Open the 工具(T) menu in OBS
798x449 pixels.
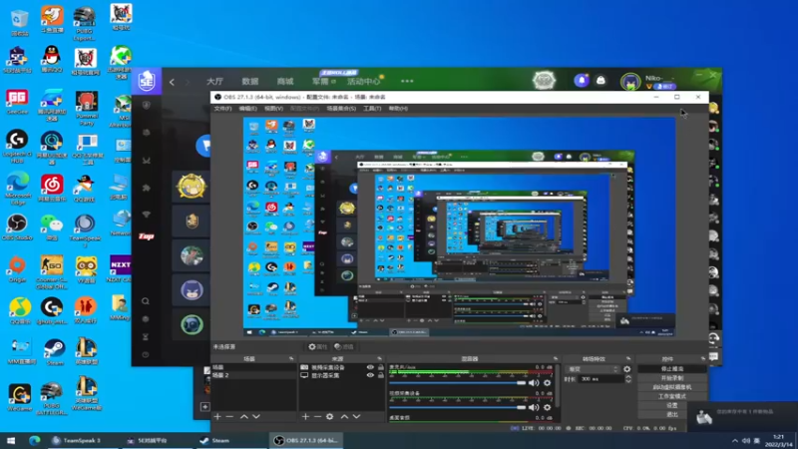coord(372,109)
